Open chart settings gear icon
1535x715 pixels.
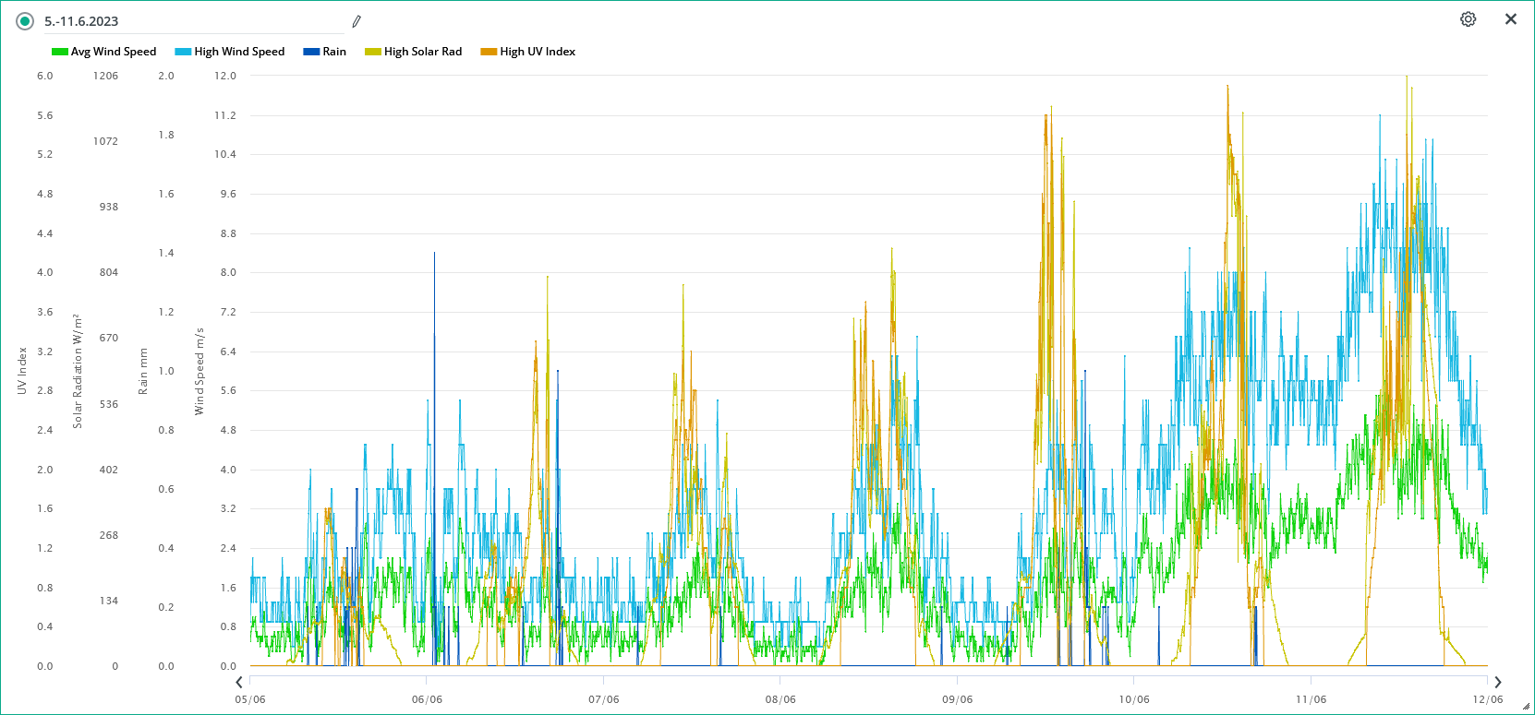point(1468,19)
